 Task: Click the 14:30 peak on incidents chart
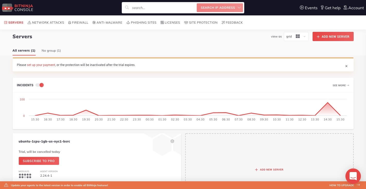[327, 103]
